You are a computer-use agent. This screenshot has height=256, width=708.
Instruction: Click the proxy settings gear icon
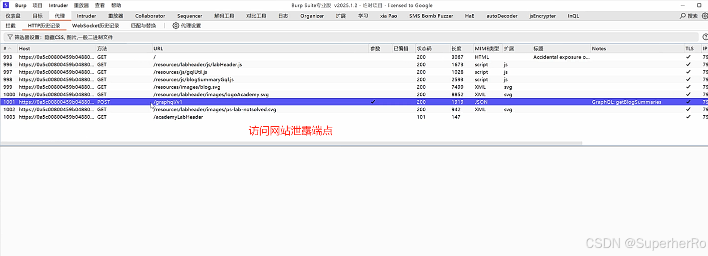176,25
